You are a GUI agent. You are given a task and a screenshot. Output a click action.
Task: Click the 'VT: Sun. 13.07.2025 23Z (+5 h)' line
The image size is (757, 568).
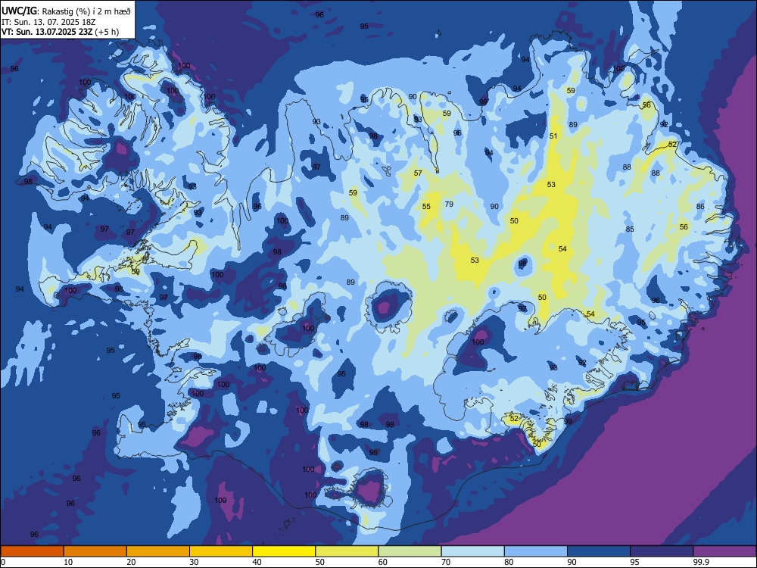tap(60, 32)
